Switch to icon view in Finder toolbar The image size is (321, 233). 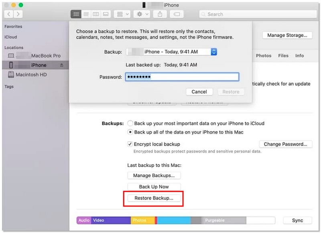[x=76, y=14]
